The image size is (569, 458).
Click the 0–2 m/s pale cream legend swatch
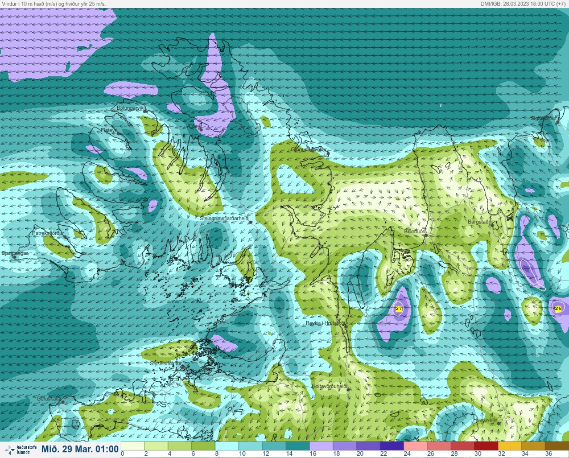coord(133,445)
